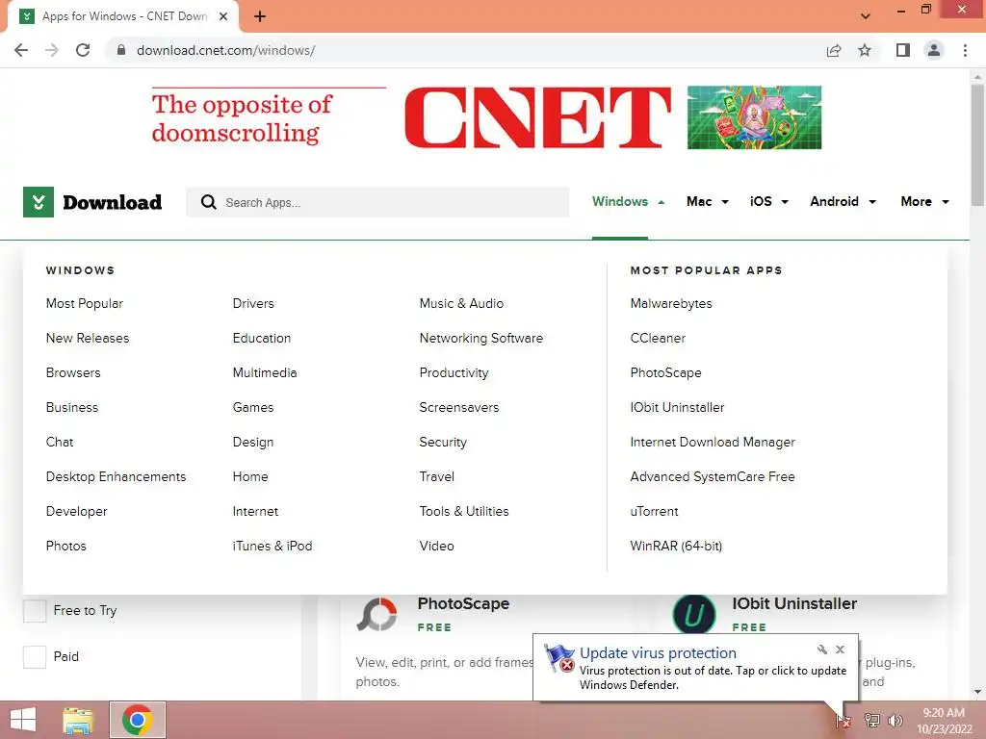The image size is (986, 739).
Task: Check the Free to Try checkbox
Action: (x=35, y=611)
